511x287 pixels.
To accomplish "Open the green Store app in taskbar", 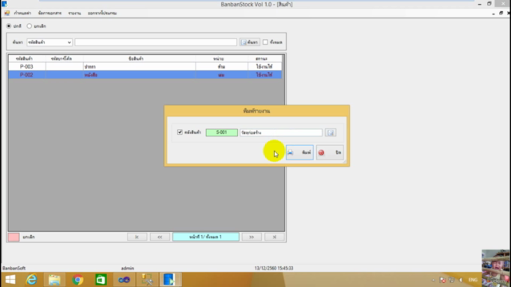I will (x=101, y=280).
